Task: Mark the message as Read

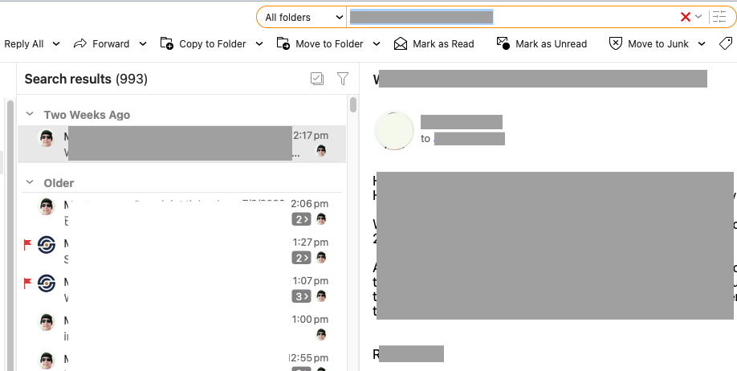Action: tap(434, 44)
